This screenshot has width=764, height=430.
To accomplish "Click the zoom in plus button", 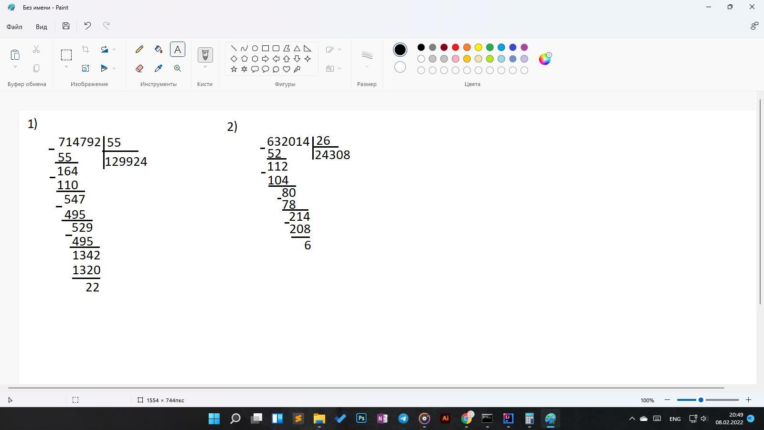I will click(748, 400).
